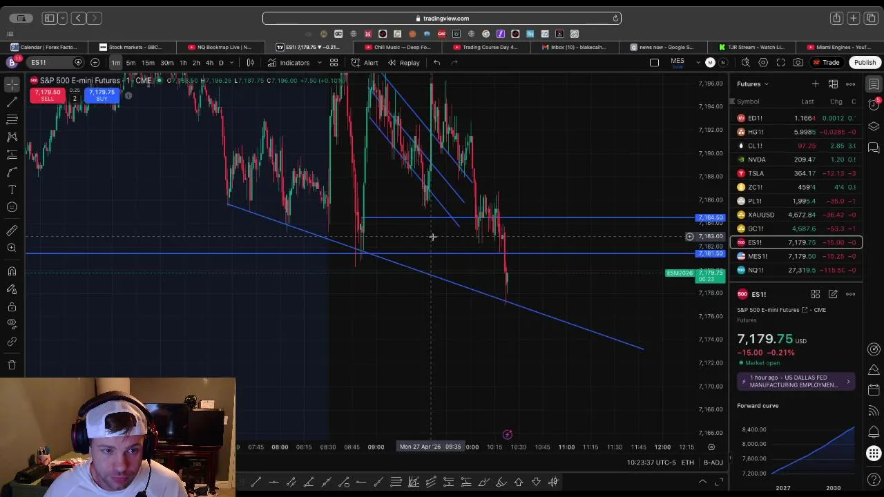Open the emoji icons tool
The height and width of the screenshot is (497, 884).
[12, 207]
